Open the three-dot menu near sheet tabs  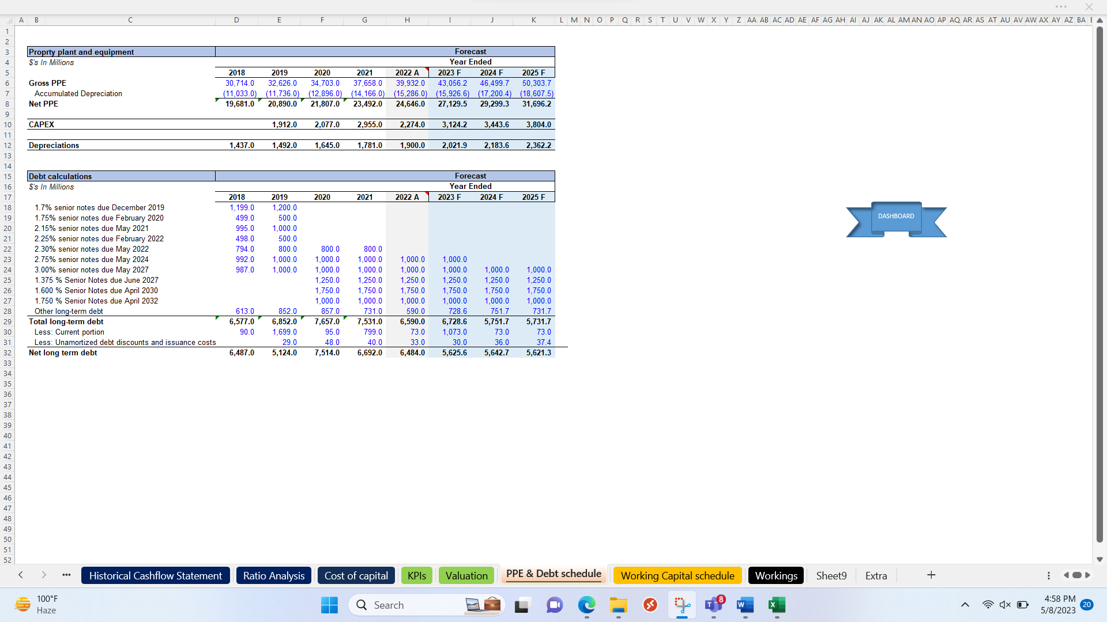coord(1048,575)
